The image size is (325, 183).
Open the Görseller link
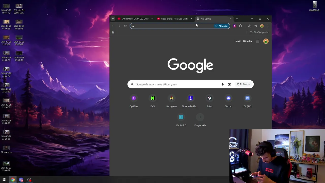click(x=247, y=41)
